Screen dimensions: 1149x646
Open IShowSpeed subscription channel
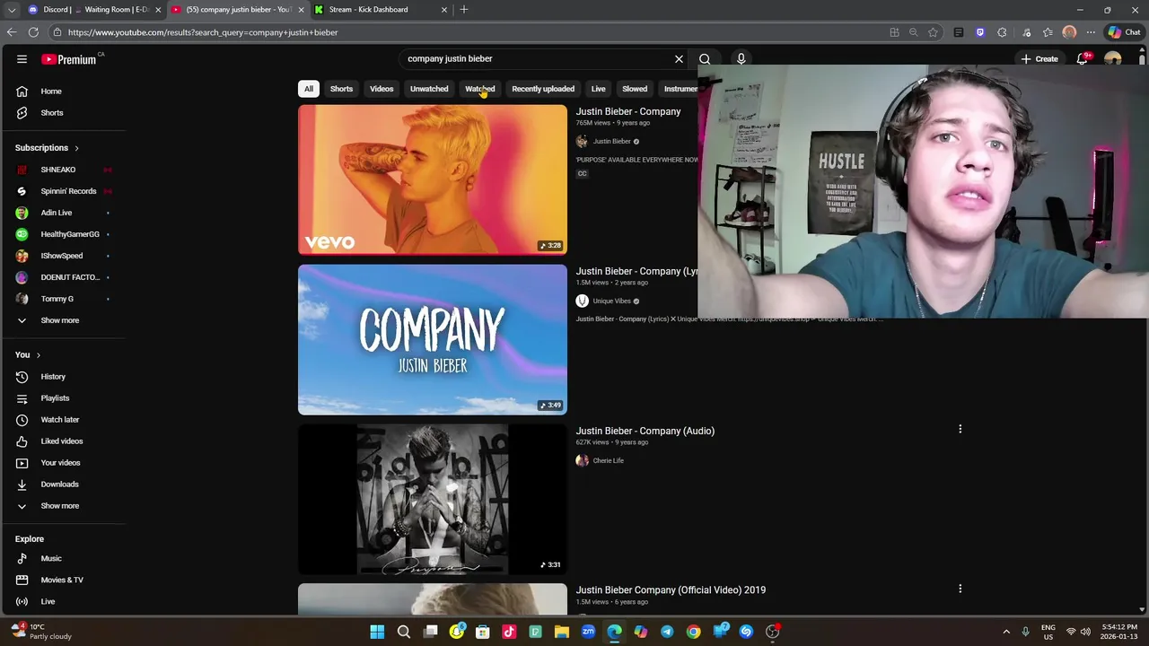(x=63, y=256)
